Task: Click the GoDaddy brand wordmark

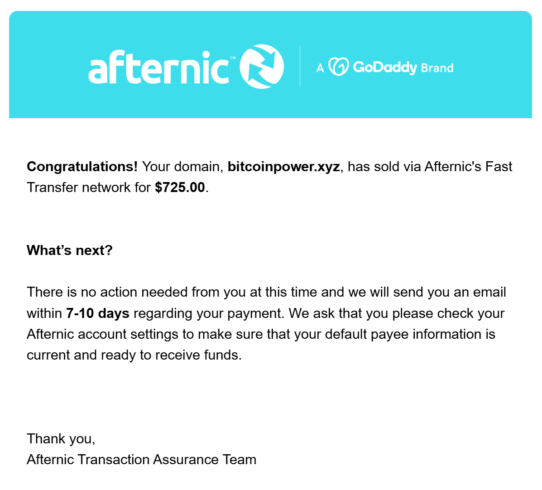Action: click(385, 67)
